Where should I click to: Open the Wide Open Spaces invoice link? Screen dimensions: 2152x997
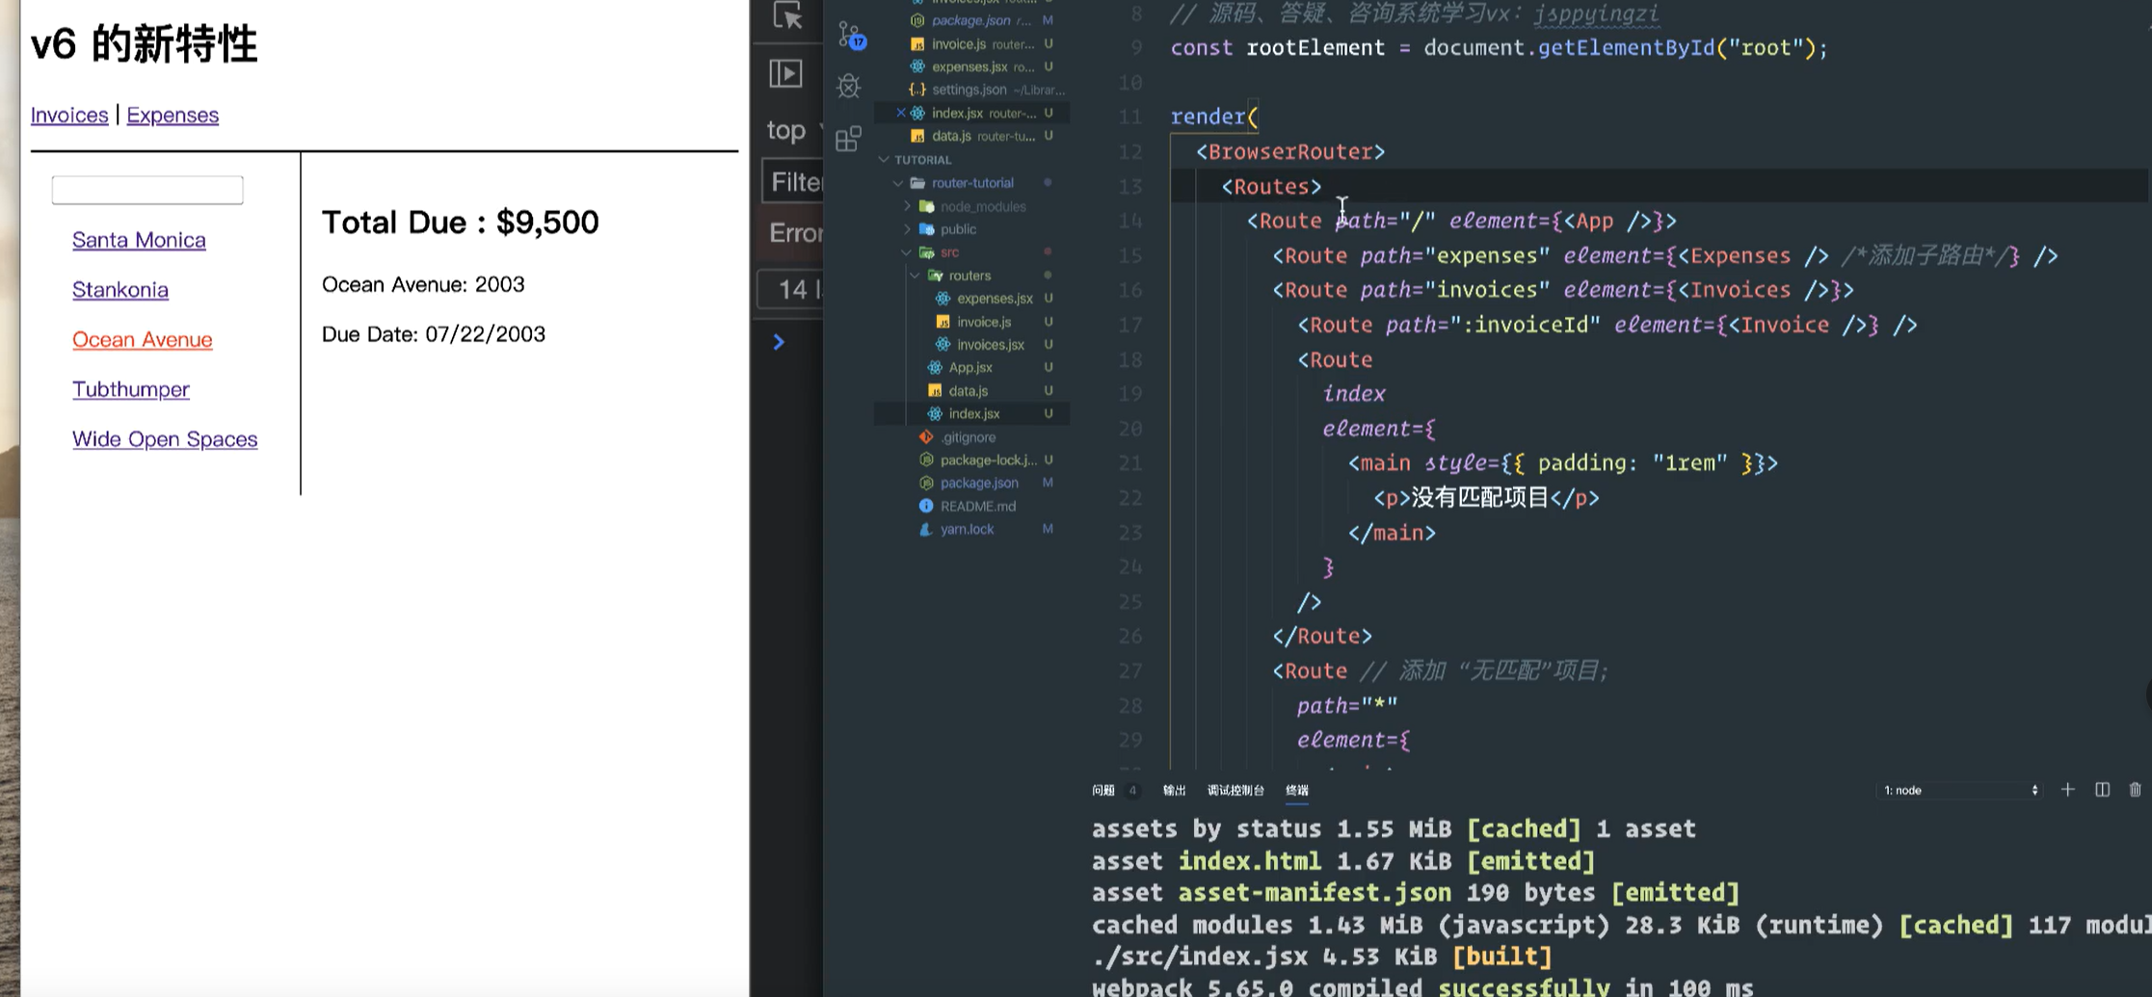[165, 439]
